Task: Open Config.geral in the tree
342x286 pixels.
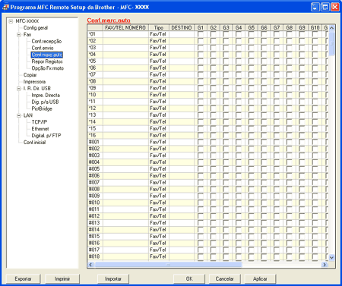Action: pos(36,28)
